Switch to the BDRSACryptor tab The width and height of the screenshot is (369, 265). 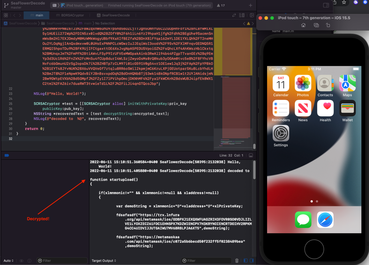click(70, 15)
